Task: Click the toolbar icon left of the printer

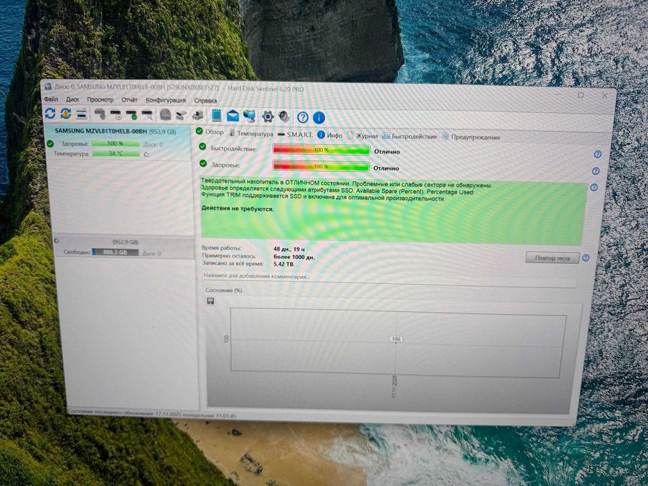Action: (x=181, y=115)
